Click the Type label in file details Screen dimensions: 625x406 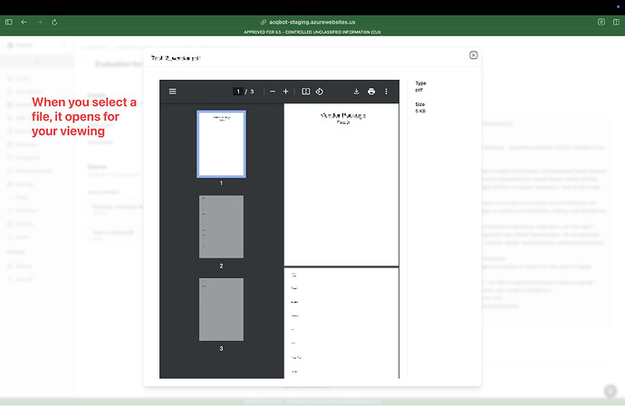pos(420,83)
